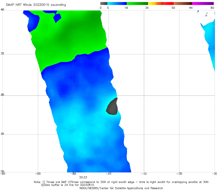Click the 'NOAA/NESDIS/Center for Satellite Applications and Research' credit

(x=121, y=188)
